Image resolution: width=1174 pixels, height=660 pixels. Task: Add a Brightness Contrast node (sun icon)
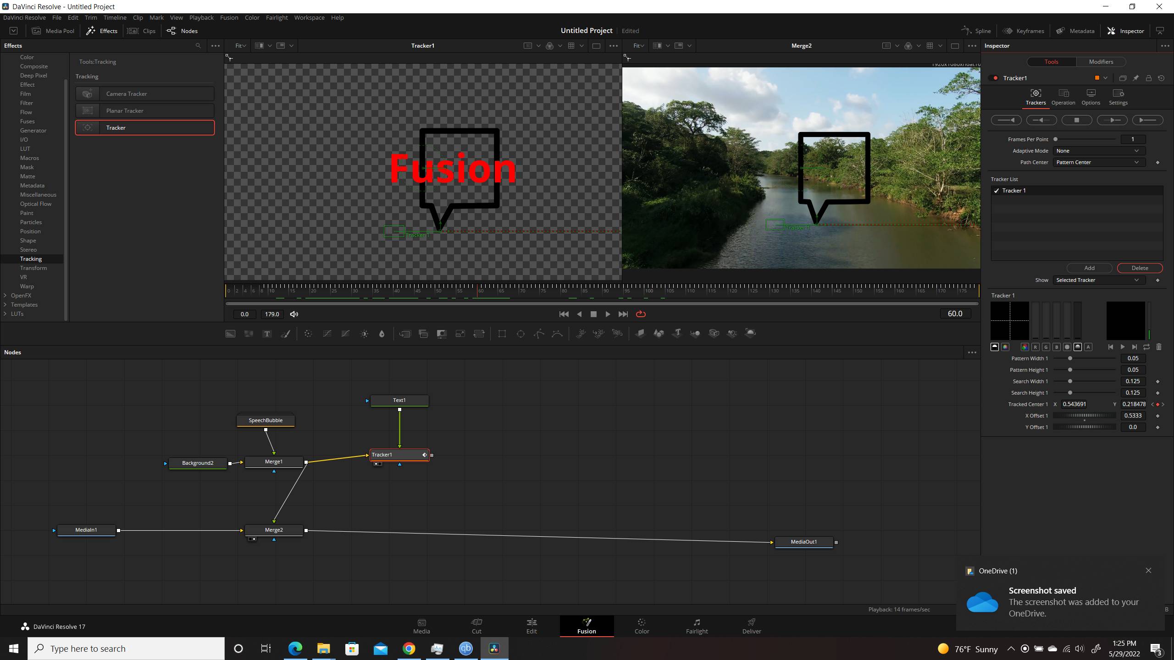pyautogui.click(x=364, y=334)
